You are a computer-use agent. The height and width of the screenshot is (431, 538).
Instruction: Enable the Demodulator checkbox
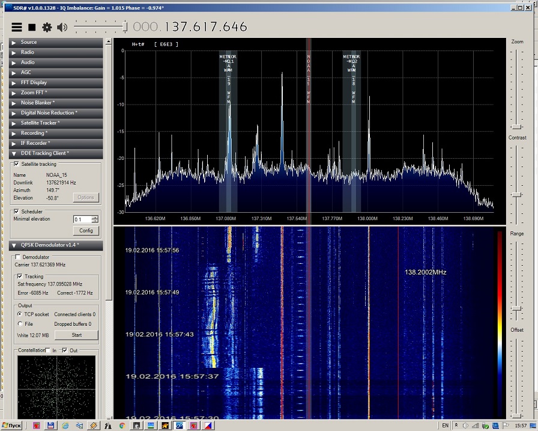[17, 257]
